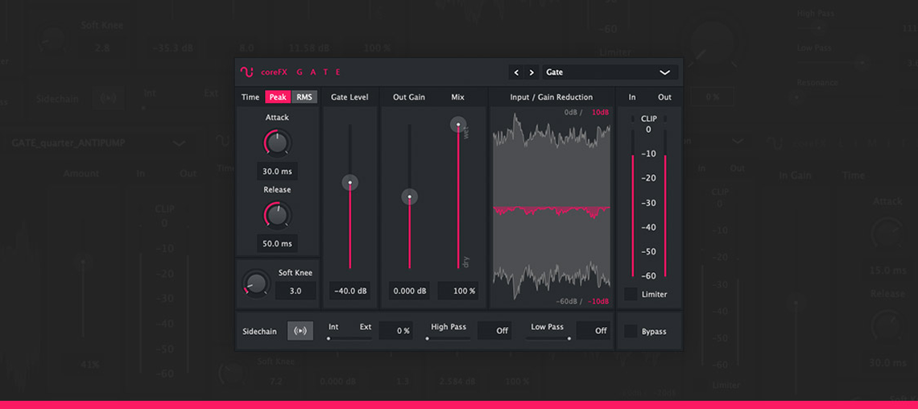Image resolution: width=918 pixels, height=409 pixels.
Task: Click the 0.000 dB out gain field
Action: (409, 291)
